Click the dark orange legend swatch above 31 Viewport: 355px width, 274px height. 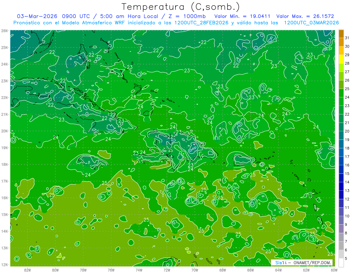click(341, 34)
